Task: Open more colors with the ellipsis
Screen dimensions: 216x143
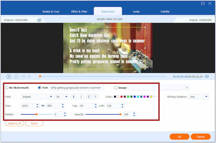Action: tap(155, 97)
